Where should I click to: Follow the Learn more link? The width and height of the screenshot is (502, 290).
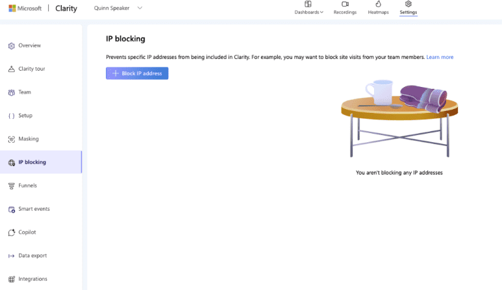440,57
